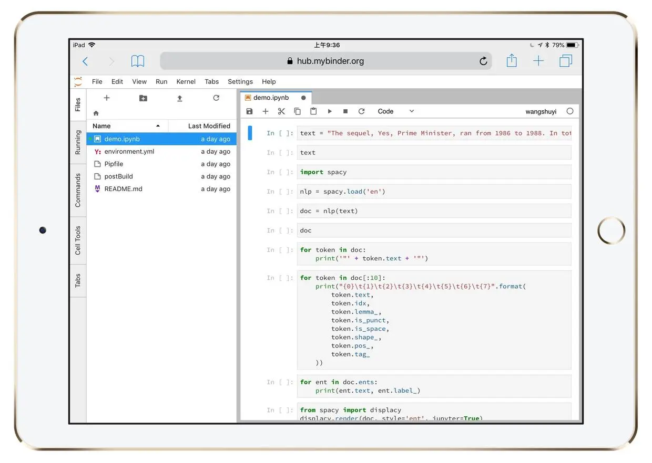Viewport: 652px width, 463px height.
Task: Create a new folder in the file browser
Action: [x=143, y=98]
